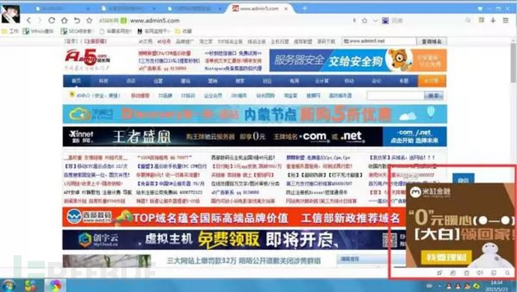Viewport: 517px width, 292px height.
Task: Open the 收藏 bookmarks folder
Action: pyautogui.click(x=184, y=31)
